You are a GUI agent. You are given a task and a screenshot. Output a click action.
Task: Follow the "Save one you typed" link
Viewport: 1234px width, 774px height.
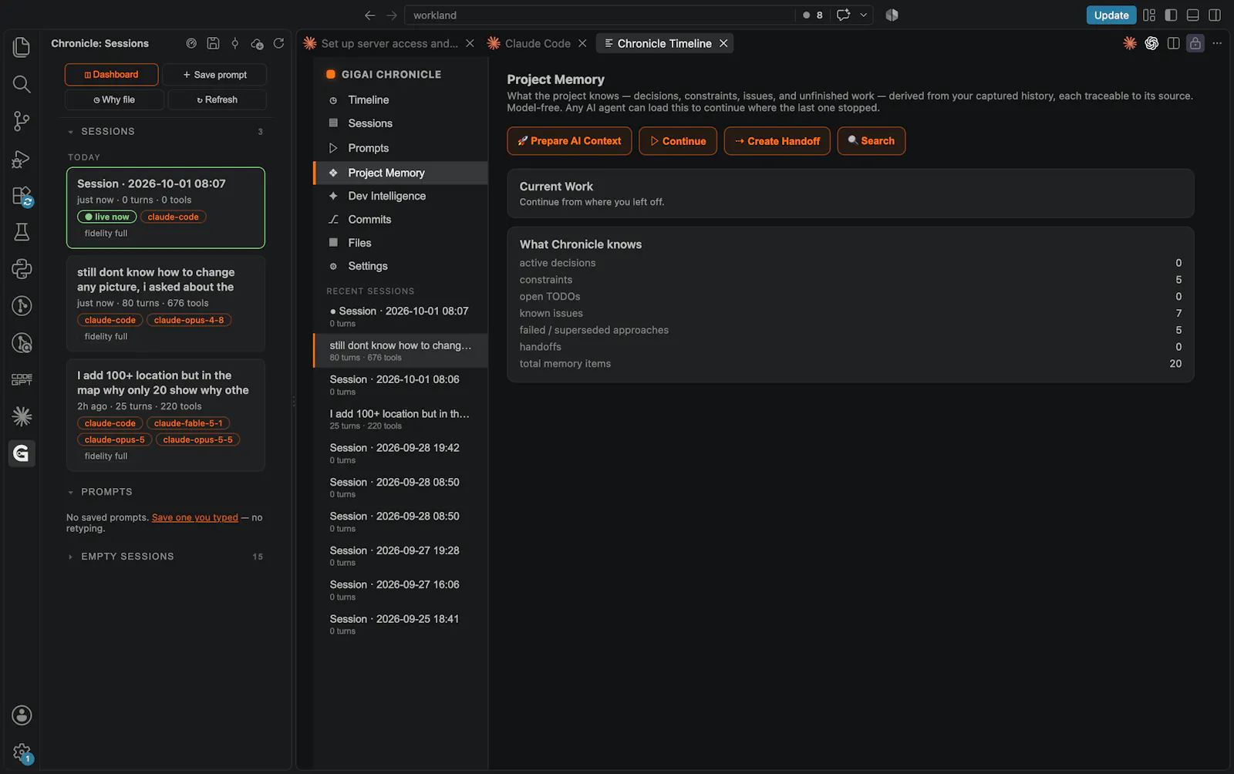[195, 517]
